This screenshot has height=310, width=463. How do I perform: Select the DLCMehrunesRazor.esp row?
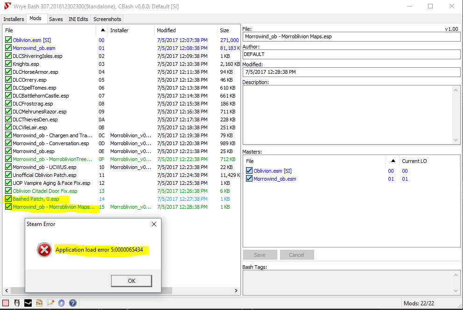122,112
